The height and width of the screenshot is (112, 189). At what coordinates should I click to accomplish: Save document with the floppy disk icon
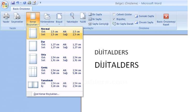tap(13, 3)
